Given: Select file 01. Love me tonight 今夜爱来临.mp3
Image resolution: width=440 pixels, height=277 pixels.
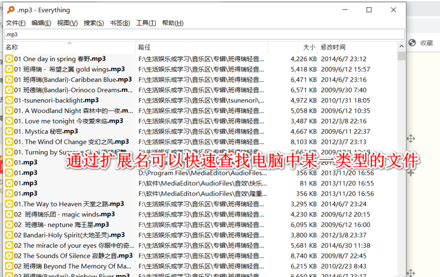Looking at the screenshot, I should 69,121.
